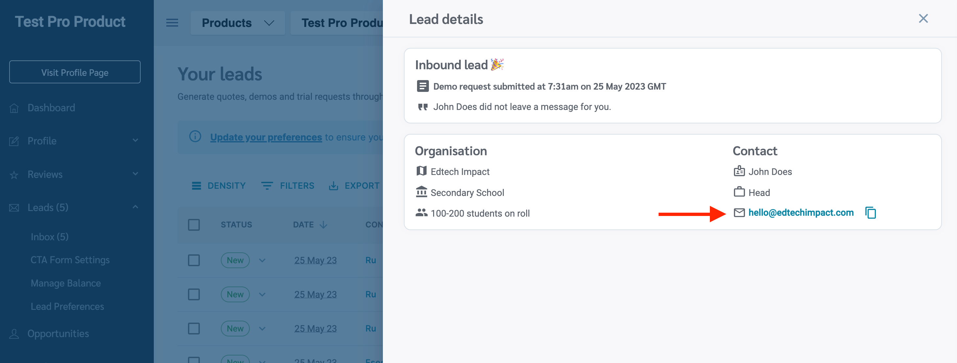
Task: Click the Edtech Impact organisation name
Action: tap(460, 171)
